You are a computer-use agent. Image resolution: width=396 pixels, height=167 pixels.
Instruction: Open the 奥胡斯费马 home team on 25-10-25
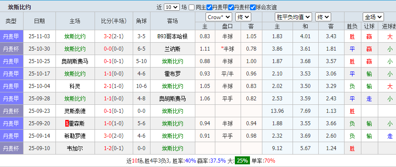[75, 61]
